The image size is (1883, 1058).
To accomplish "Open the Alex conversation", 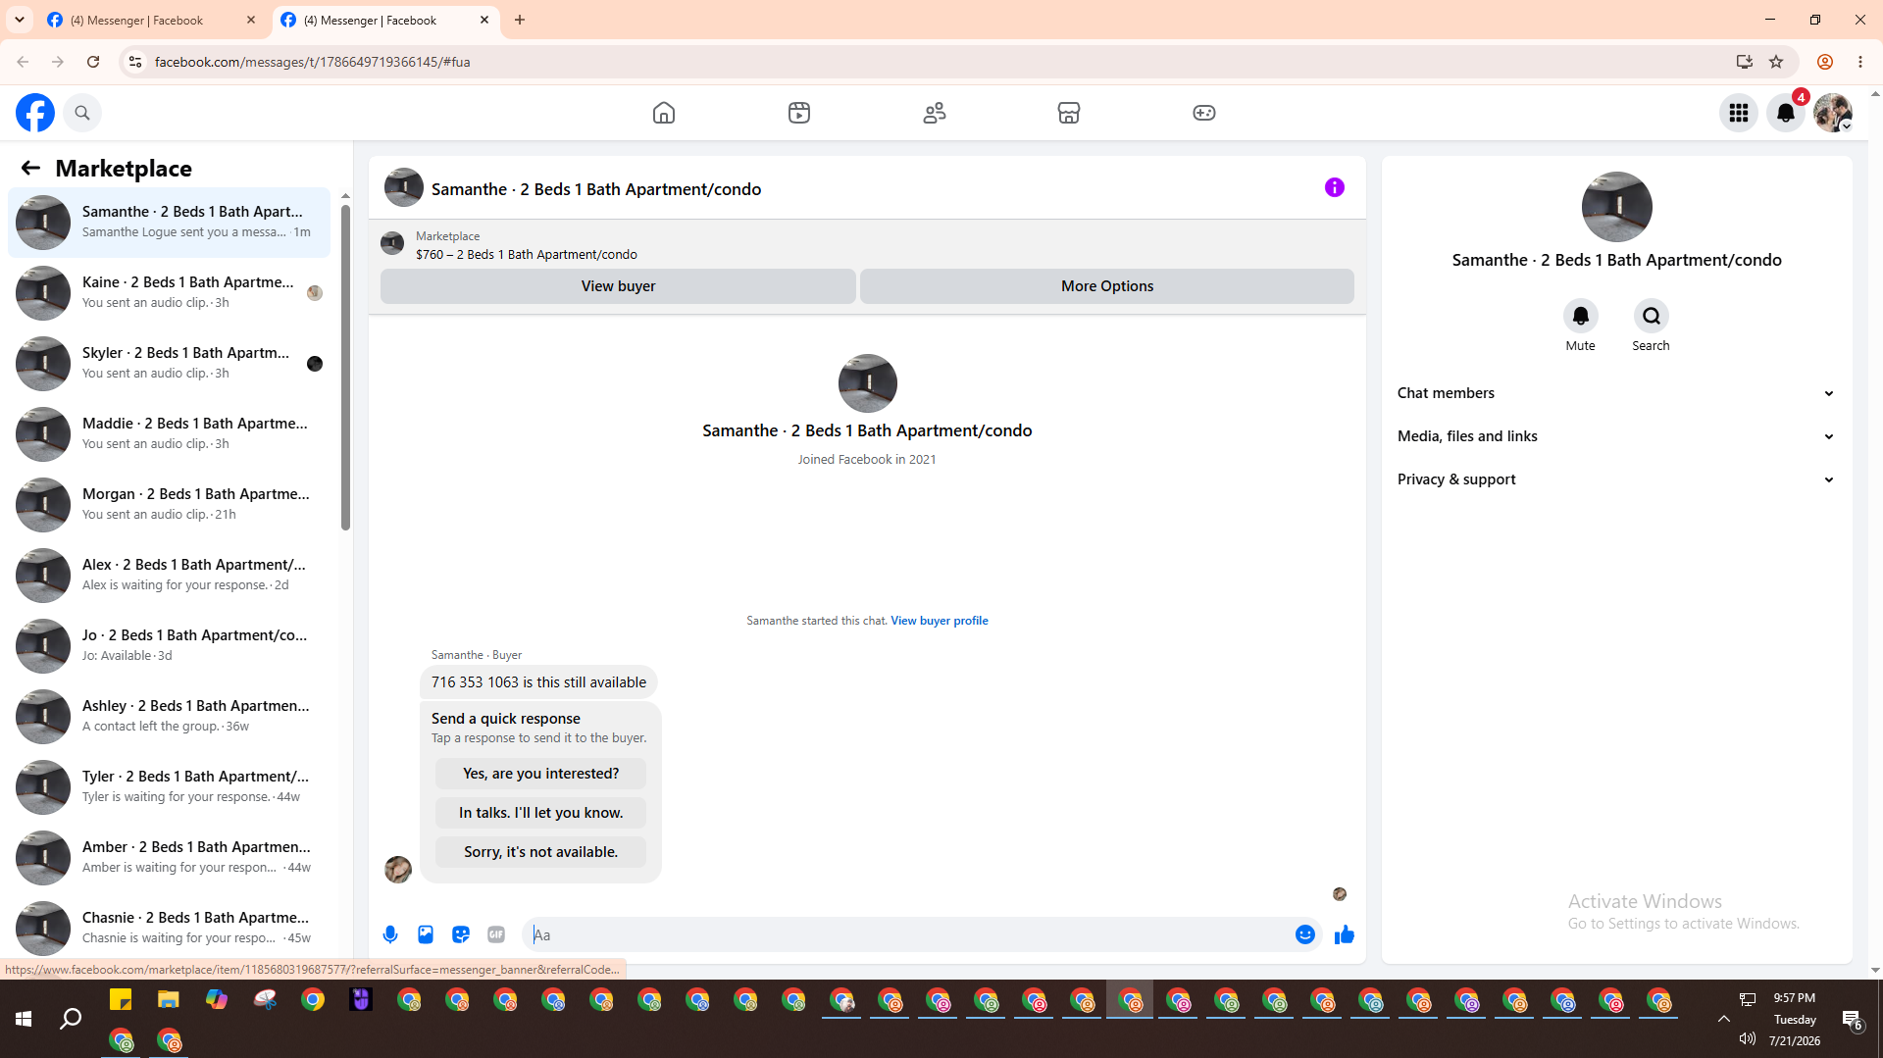I will point(169,575).
